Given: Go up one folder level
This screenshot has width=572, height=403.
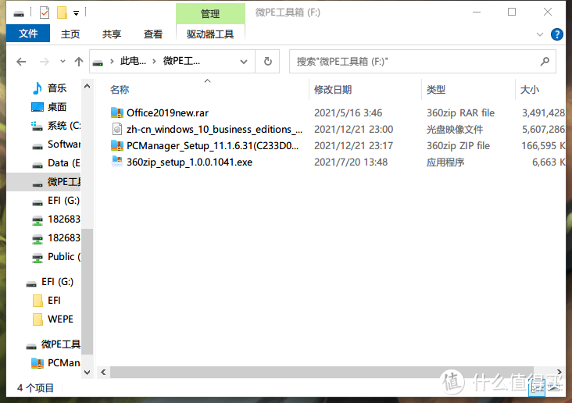Looking at the screenshot, I should click(79, 62).
